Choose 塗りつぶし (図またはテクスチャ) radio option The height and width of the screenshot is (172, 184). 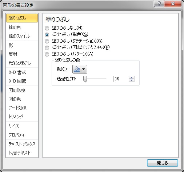(47, 48)
